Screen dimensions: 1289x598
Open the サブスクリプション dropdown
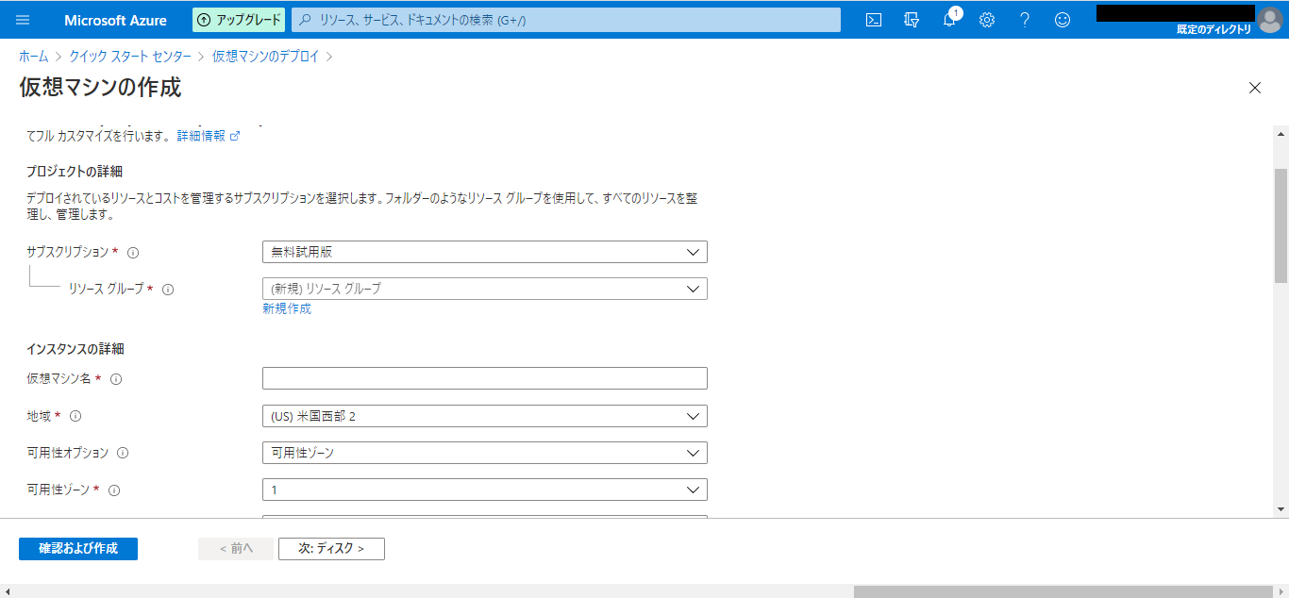click(x=485, y=252)
